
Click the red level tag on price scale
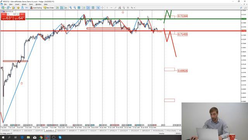point(244,31)
